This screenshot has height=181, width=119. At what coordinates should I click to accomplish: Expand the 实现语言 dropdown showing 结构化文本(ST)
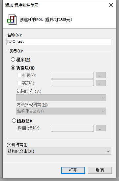[59, 151]
